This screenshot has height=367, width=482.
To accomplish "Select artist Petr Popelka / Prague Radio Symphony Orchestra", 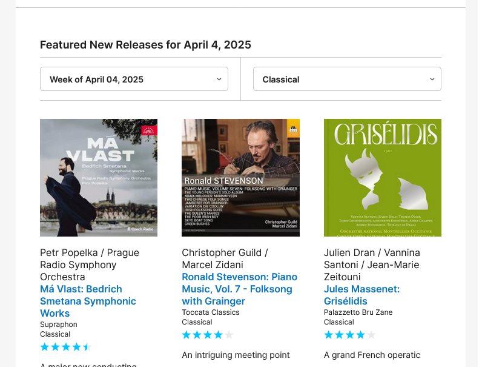I will [x=89, y=264].
